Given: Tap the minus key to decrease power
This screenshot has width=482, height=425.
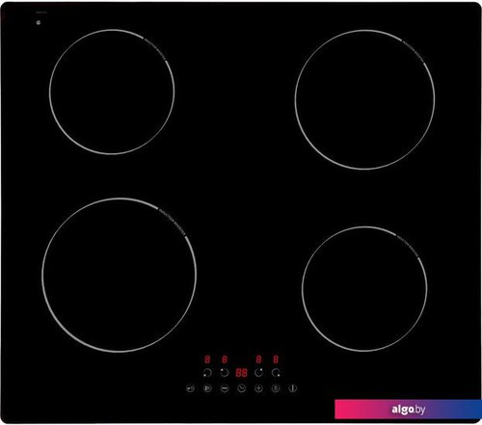Looking at the screenshot, I should (225, 388).
